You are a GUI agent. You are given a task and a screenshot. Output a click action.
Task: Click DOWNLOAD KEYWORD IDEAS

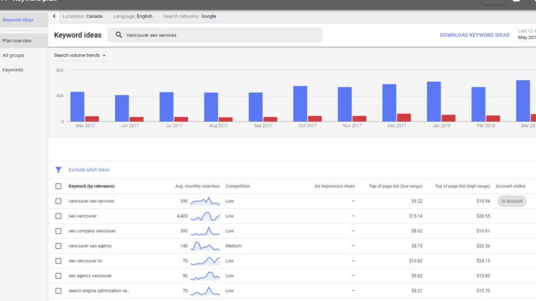point(474,35)
